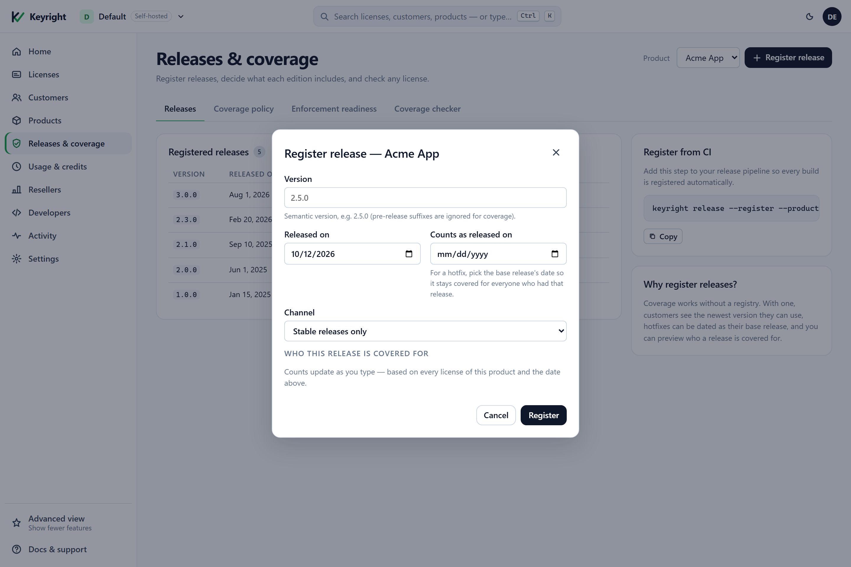Switch to dark mode moon icon

click(x=809, y=17)
